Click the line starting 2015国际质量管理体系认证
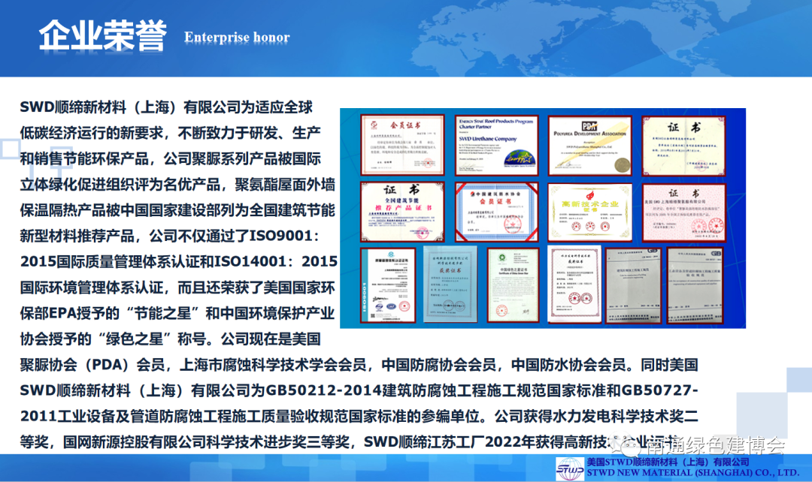The height and width of the screenshot is (482, 812). tap(179, 262)
